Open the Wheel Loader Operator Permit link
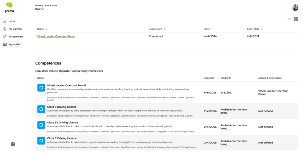The height and width of the screenshot is (157, 302). [56, 36]
